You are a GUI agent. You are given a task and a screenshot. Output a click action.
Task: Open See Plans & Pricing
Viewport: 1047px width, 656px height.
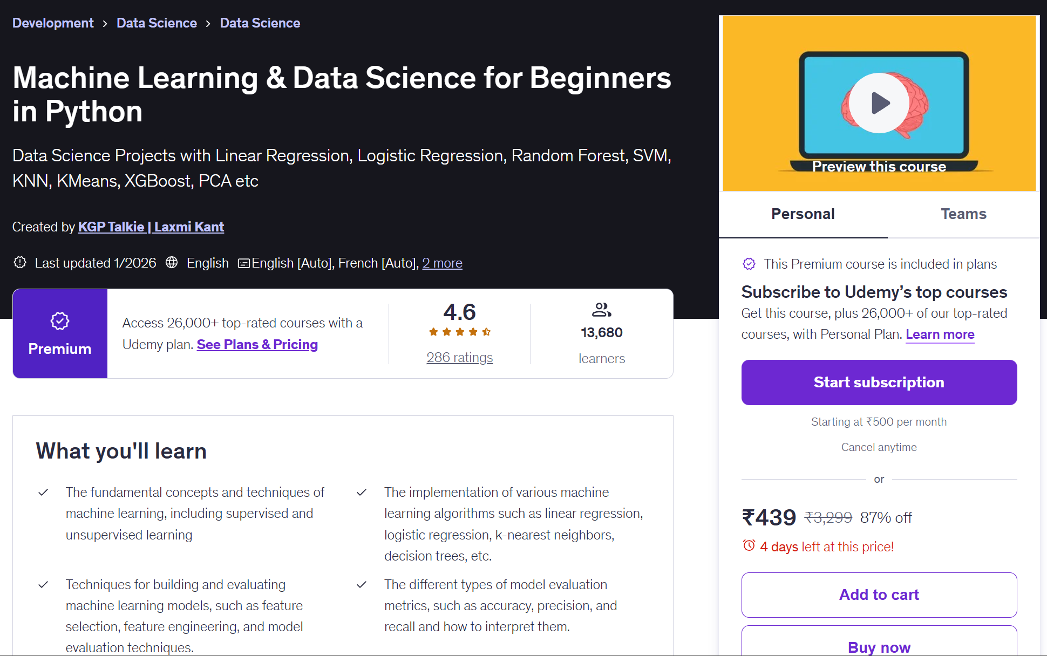[x=257, y=344]
